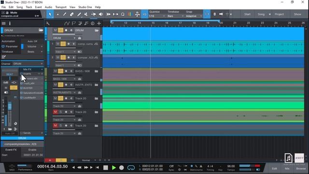Mute the DRUM folder track

pos(56,30)
